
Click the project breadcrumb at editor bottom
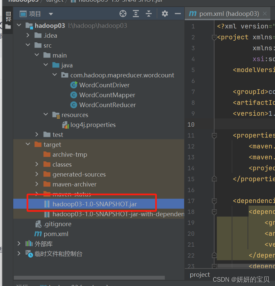pyautogui.click(x=200, y=274)
